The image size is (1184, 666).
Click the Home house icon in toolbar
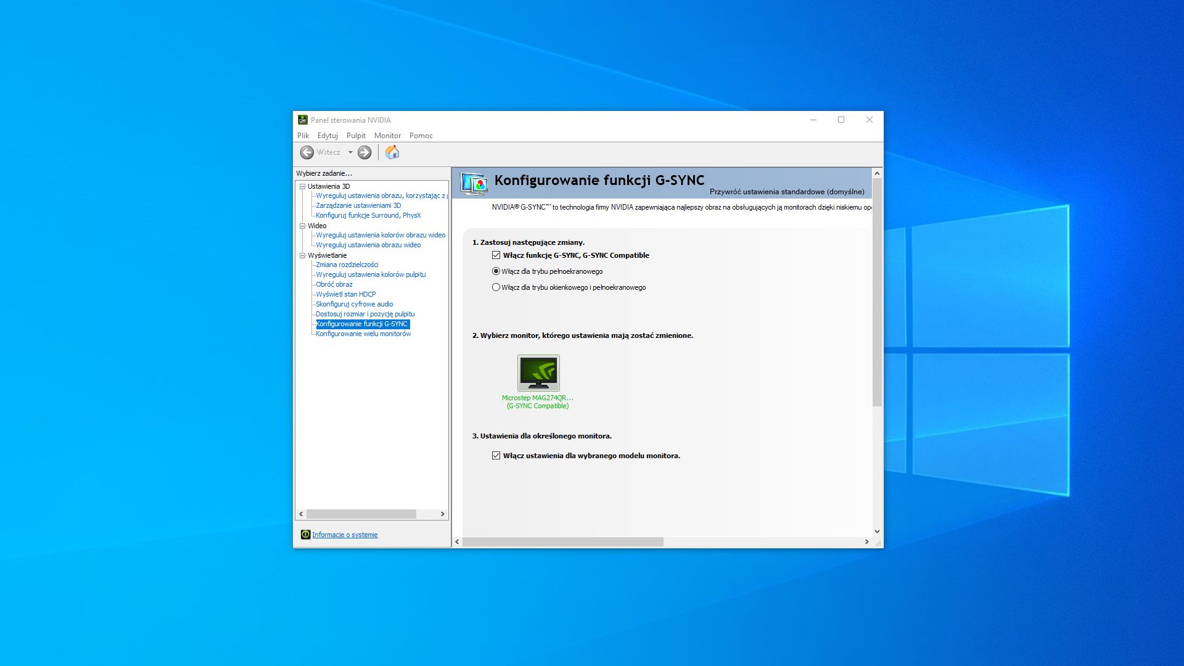click(x=392, y=152)
